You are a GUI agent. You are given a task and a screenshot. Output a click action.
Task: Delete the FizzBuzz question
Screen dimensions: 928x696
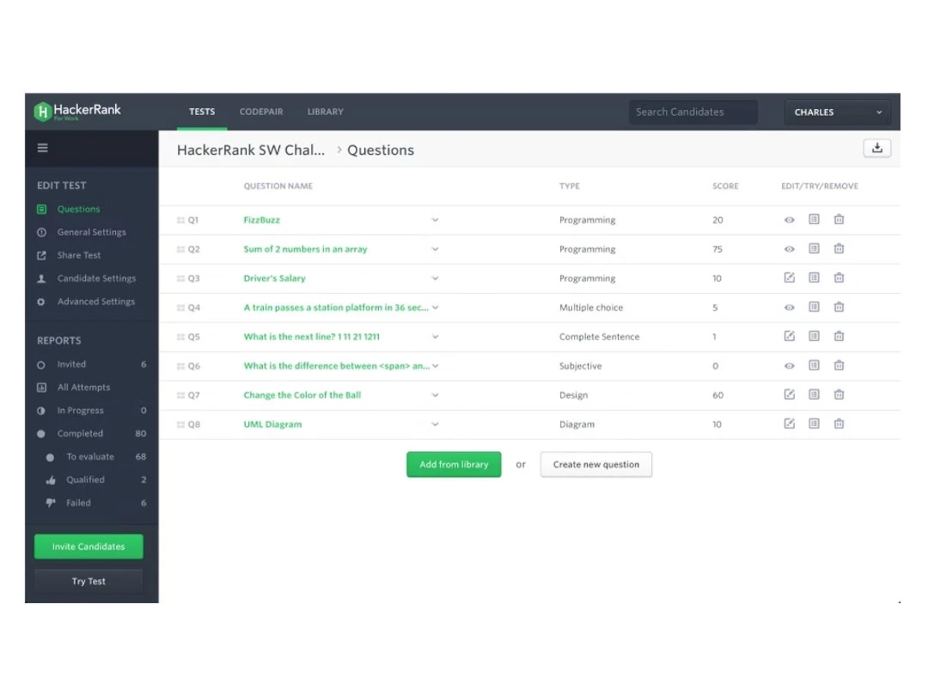[x=838, y=220]
